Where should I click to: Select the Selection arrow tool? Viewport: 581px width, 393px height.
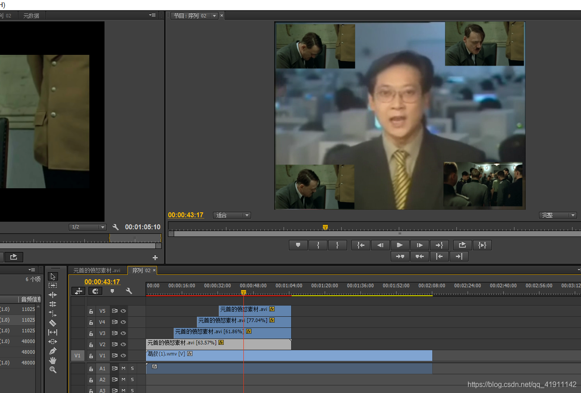(53, 276)
